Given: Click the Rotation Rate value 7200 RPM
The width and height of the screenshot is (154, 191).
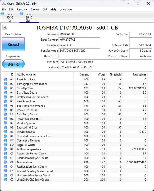Looking at the screenshot, I should pyautogui.click(x=140, y=45).
